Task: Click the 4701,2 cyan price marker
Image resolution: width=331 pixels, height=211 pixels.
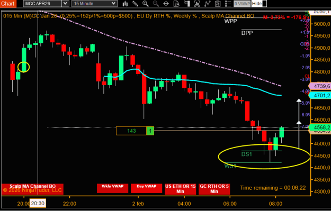Action: click(x=320, y=96)
